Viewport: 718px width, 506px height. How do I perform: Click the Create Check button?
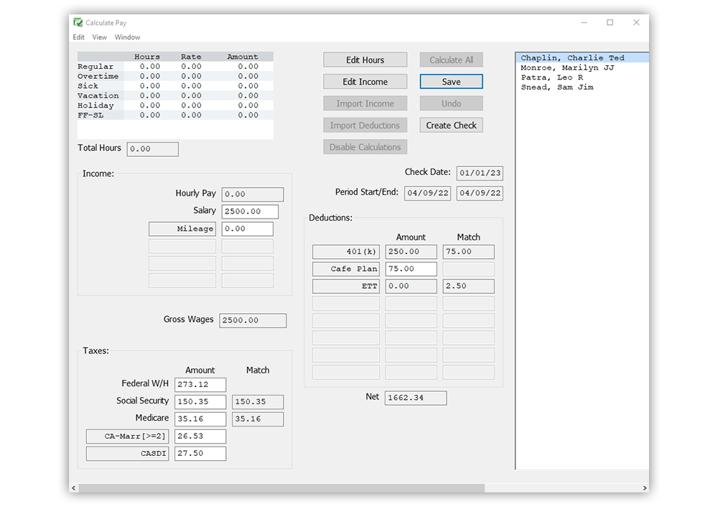pos(451,125)
